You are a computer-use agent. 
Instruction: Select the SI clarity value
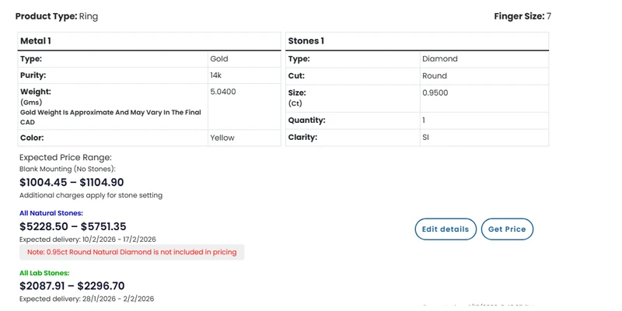click(425, 138)
